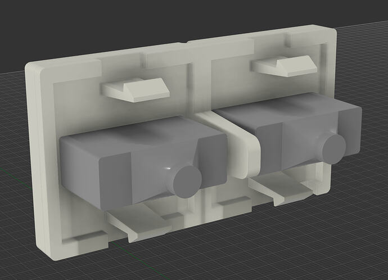Click the upper clip tab in the left compartment
The width and height of the screenshot is (388, 280).
(135, 90)
